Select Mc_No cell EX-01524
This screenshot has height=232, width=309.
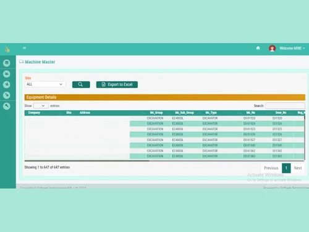(x=249, y=124)
